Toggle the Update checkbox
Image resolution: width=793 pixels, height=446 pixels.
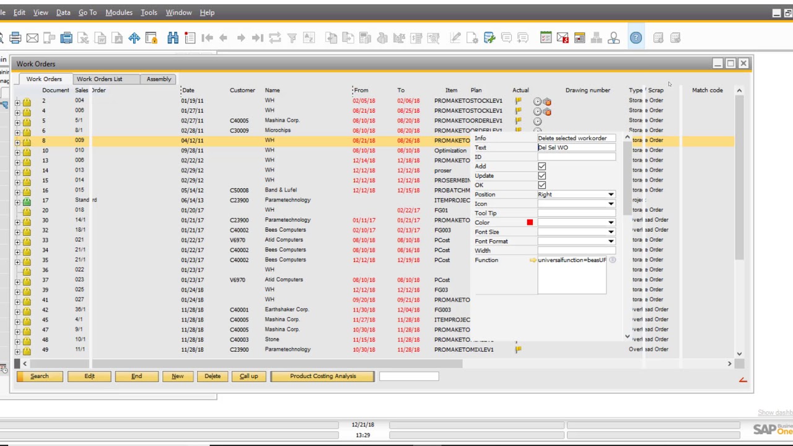point(542,176)
